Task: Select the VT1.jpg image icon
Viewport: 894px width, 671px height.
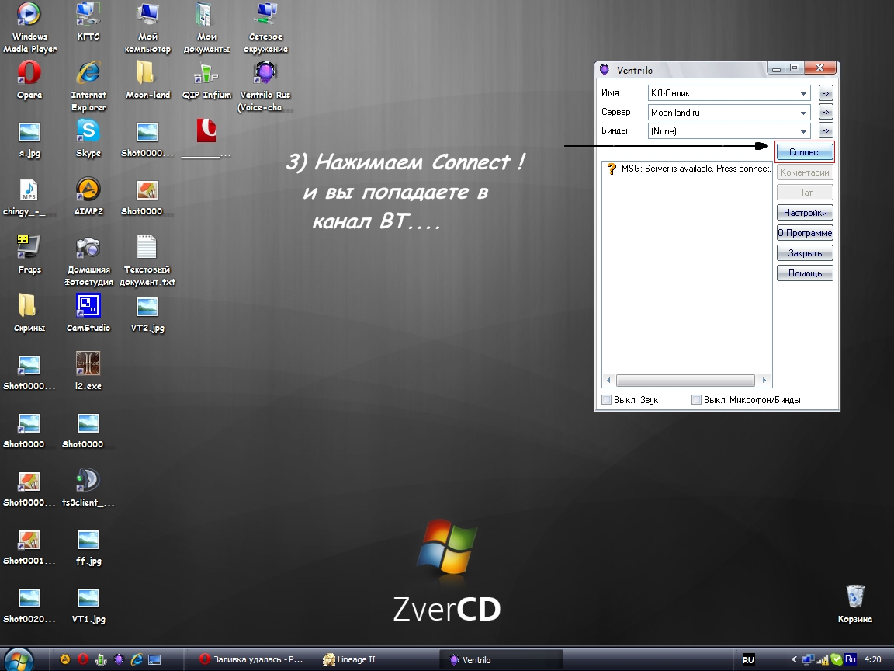Action: [88, 606]
